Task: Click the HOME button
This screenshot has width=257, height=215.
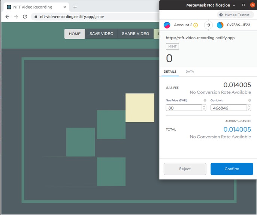Action: [75, 34]
